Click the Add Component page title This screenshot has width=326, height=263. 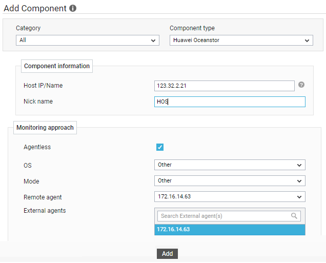click(35, 8)
